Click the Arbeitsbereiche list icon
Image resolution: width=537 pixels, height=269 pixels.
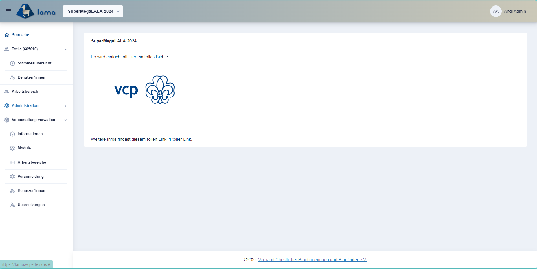tap(12, 162)
